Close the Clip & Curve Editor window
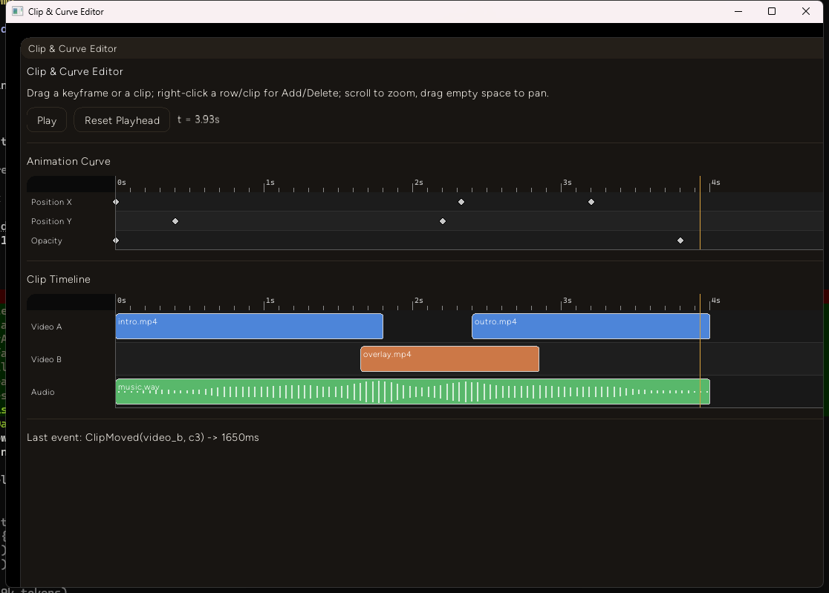This screenshot has height=593, width=829. [806, 12]
